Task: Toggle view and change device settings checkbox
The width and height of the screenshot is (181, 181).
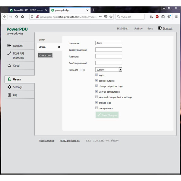Action: point(97,97)
